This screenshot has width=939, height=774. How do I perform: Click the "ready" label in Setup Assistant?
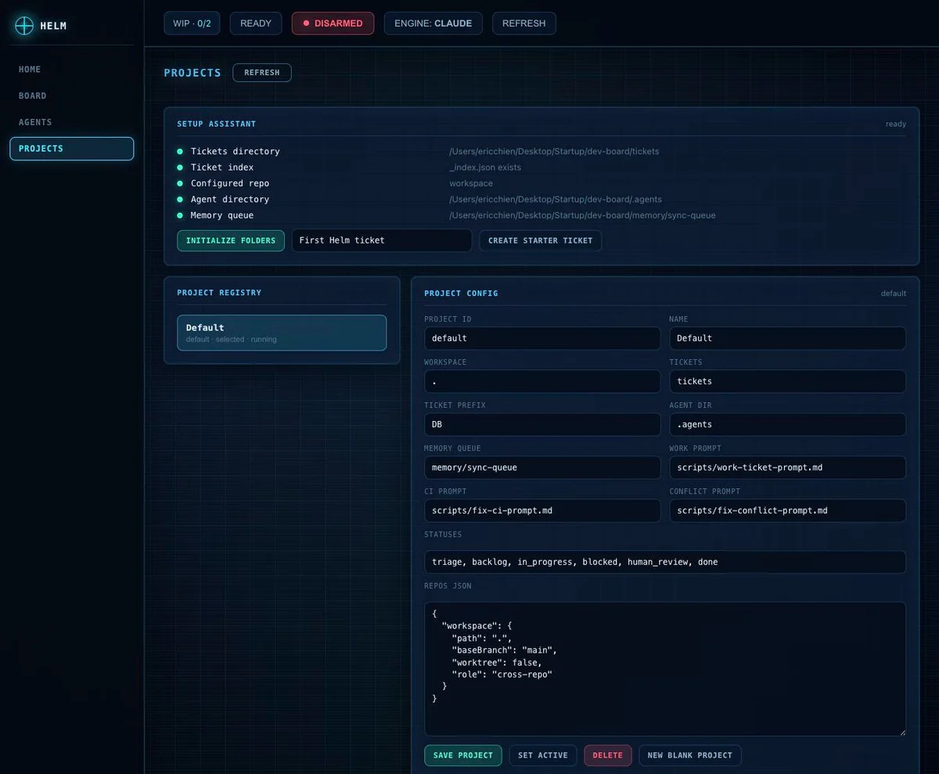[896, 124]
